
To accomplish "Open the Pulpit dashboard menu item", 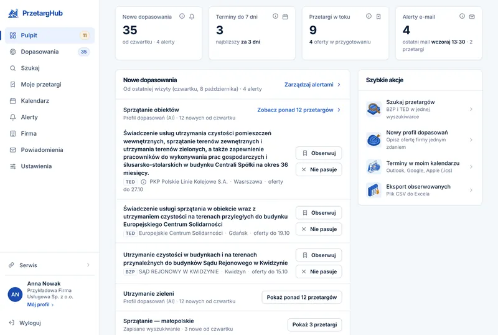I will point(50,35).
